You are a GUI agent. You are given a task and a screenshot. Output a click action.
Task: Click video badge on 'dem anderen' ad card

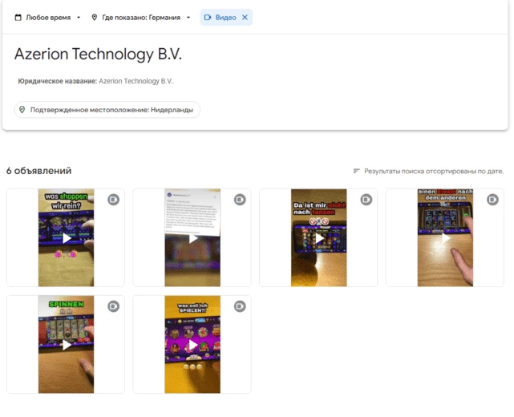pos(492,200)
